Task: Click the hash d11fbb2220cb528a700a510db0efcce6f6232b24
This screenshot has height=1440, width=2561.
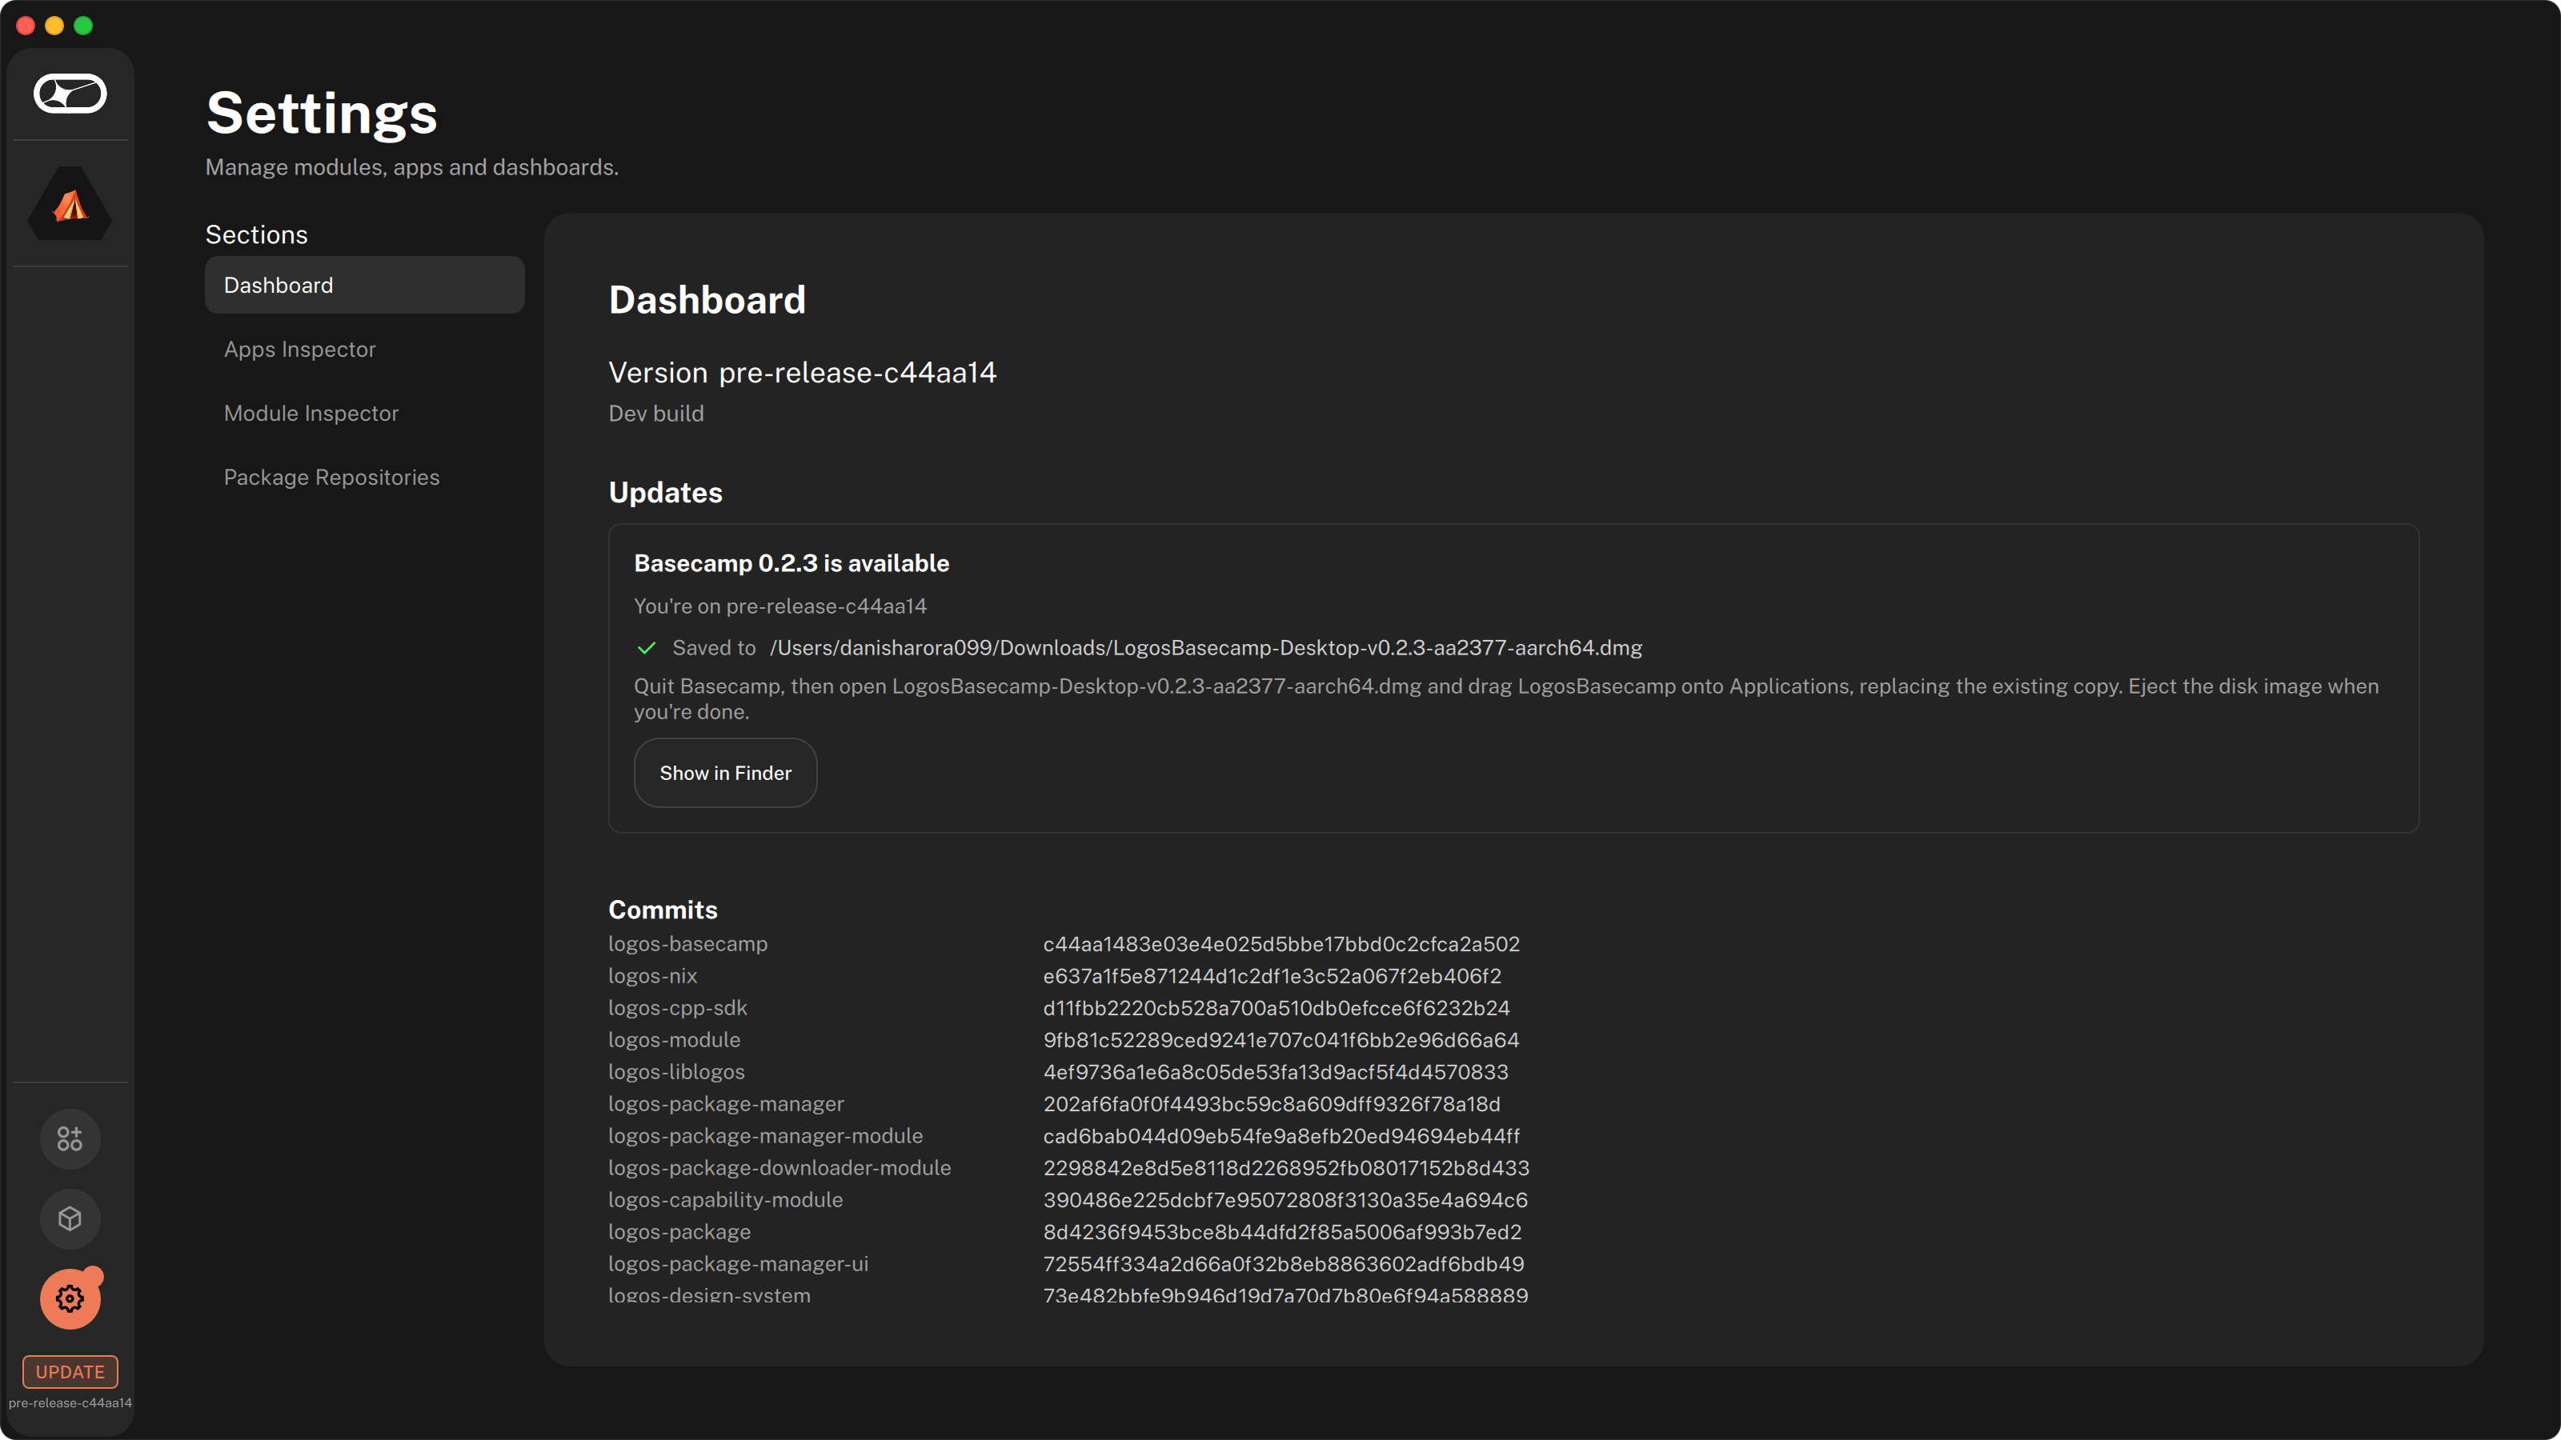Action: coord(1276,1008)
